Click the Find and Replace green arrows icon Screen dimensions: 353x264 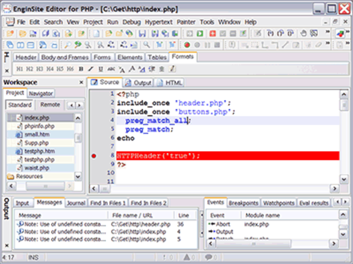(x=78, y=45)
